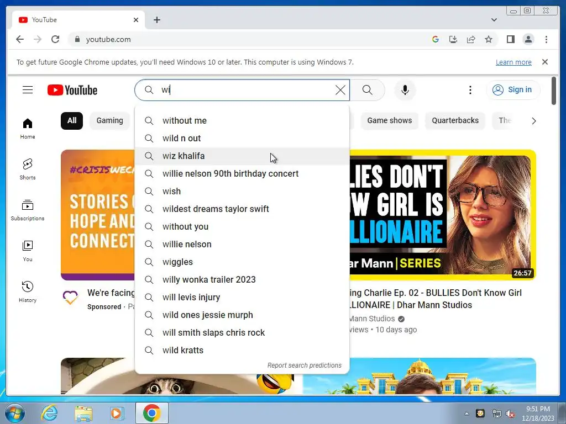Sign in to YouTube
566x424 pixels.
coord(513,90)
